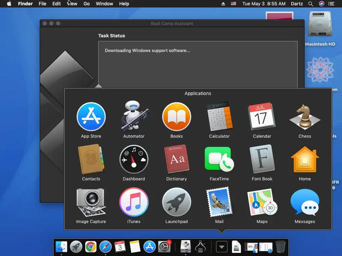The height and width of the screenshot is (256, 342).
Task: Open the Dictionary app
Action: point(177,159)
